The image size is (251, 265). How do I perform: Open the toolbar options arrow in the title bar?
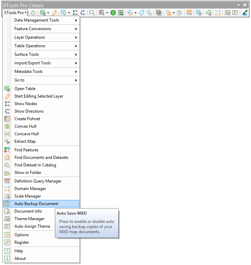[238, 5]
